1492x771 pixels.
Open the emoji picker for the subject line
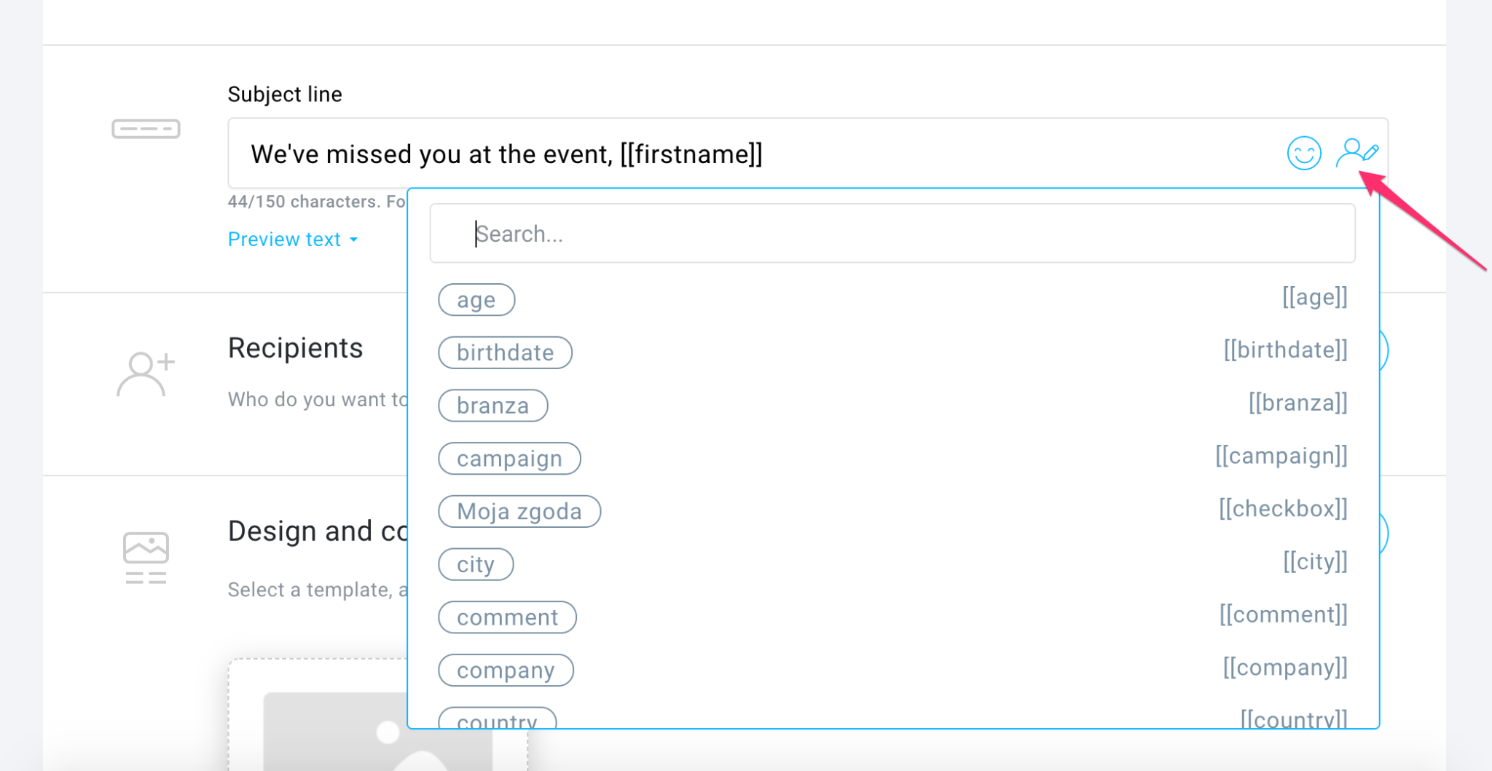coord(1303,154)
